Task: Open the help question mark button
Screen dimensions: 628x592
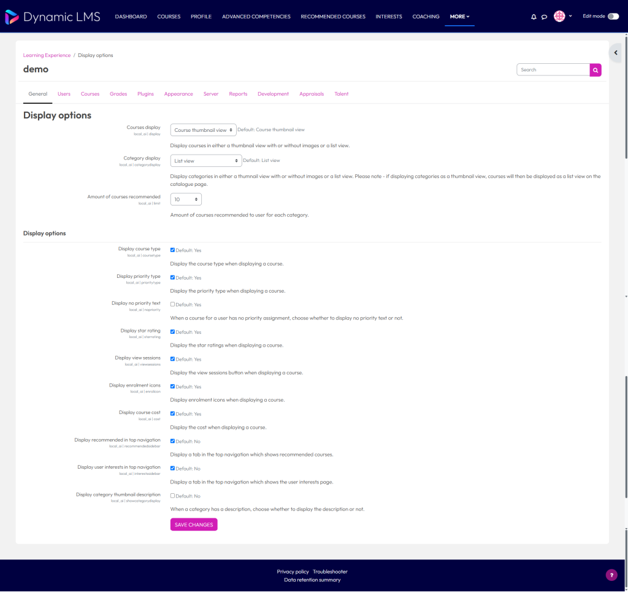Action: point(611,575)
